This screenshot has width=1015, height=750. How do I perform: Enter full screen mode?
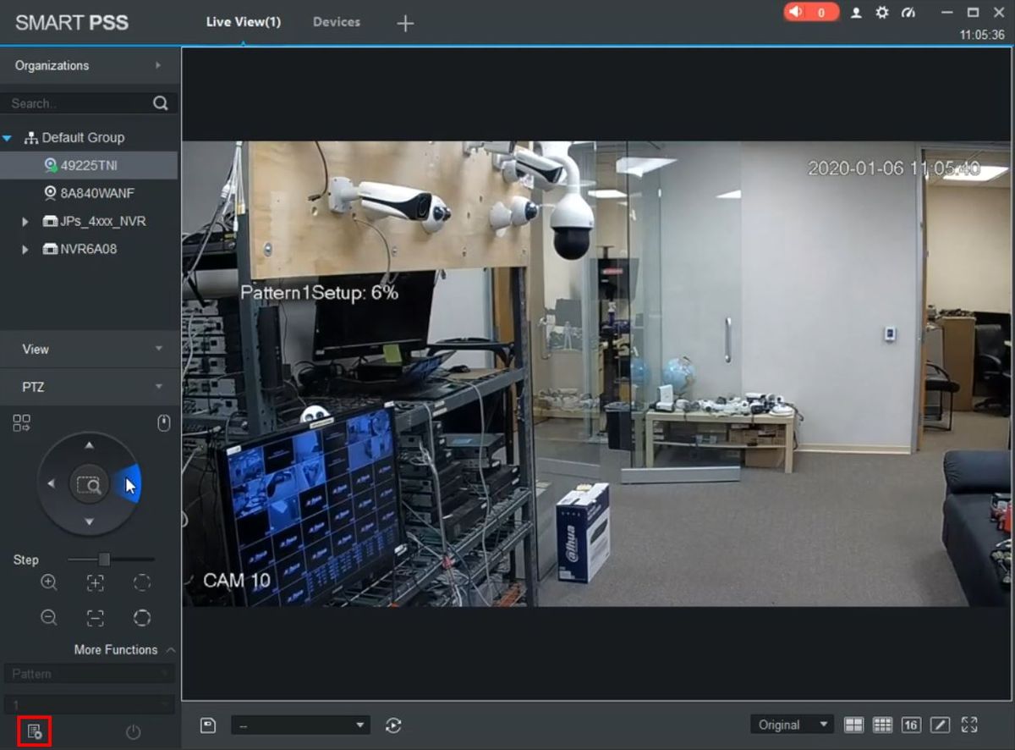[969, 725]
